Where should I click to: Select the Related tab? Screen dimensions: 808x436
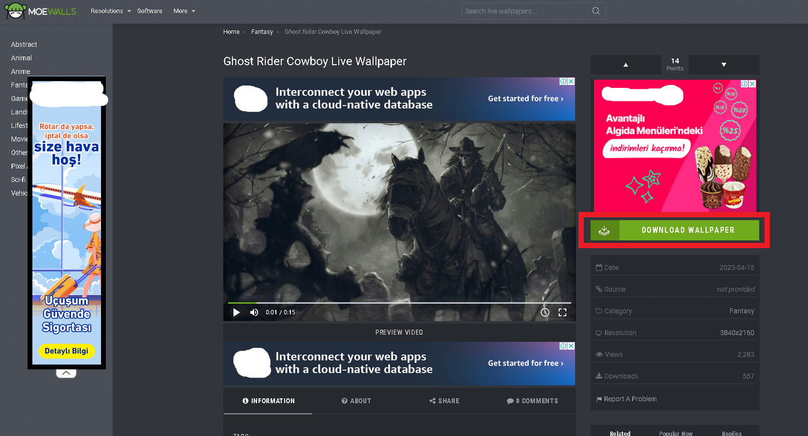coord(620,434)
